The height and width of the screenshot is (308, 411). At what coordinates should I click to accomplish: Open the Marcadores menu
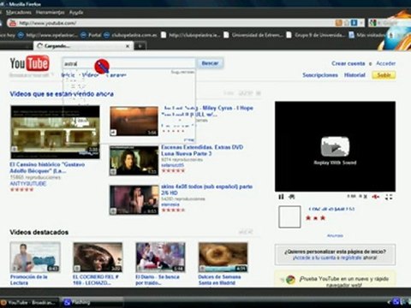pos(19,13)
